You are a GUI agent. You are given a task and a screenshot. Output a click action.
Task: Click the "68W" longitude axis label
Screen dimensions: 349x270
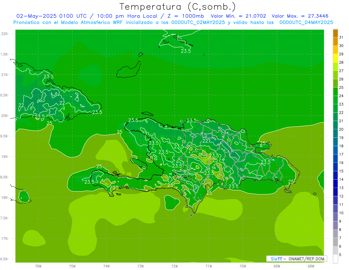pos(311,266)
